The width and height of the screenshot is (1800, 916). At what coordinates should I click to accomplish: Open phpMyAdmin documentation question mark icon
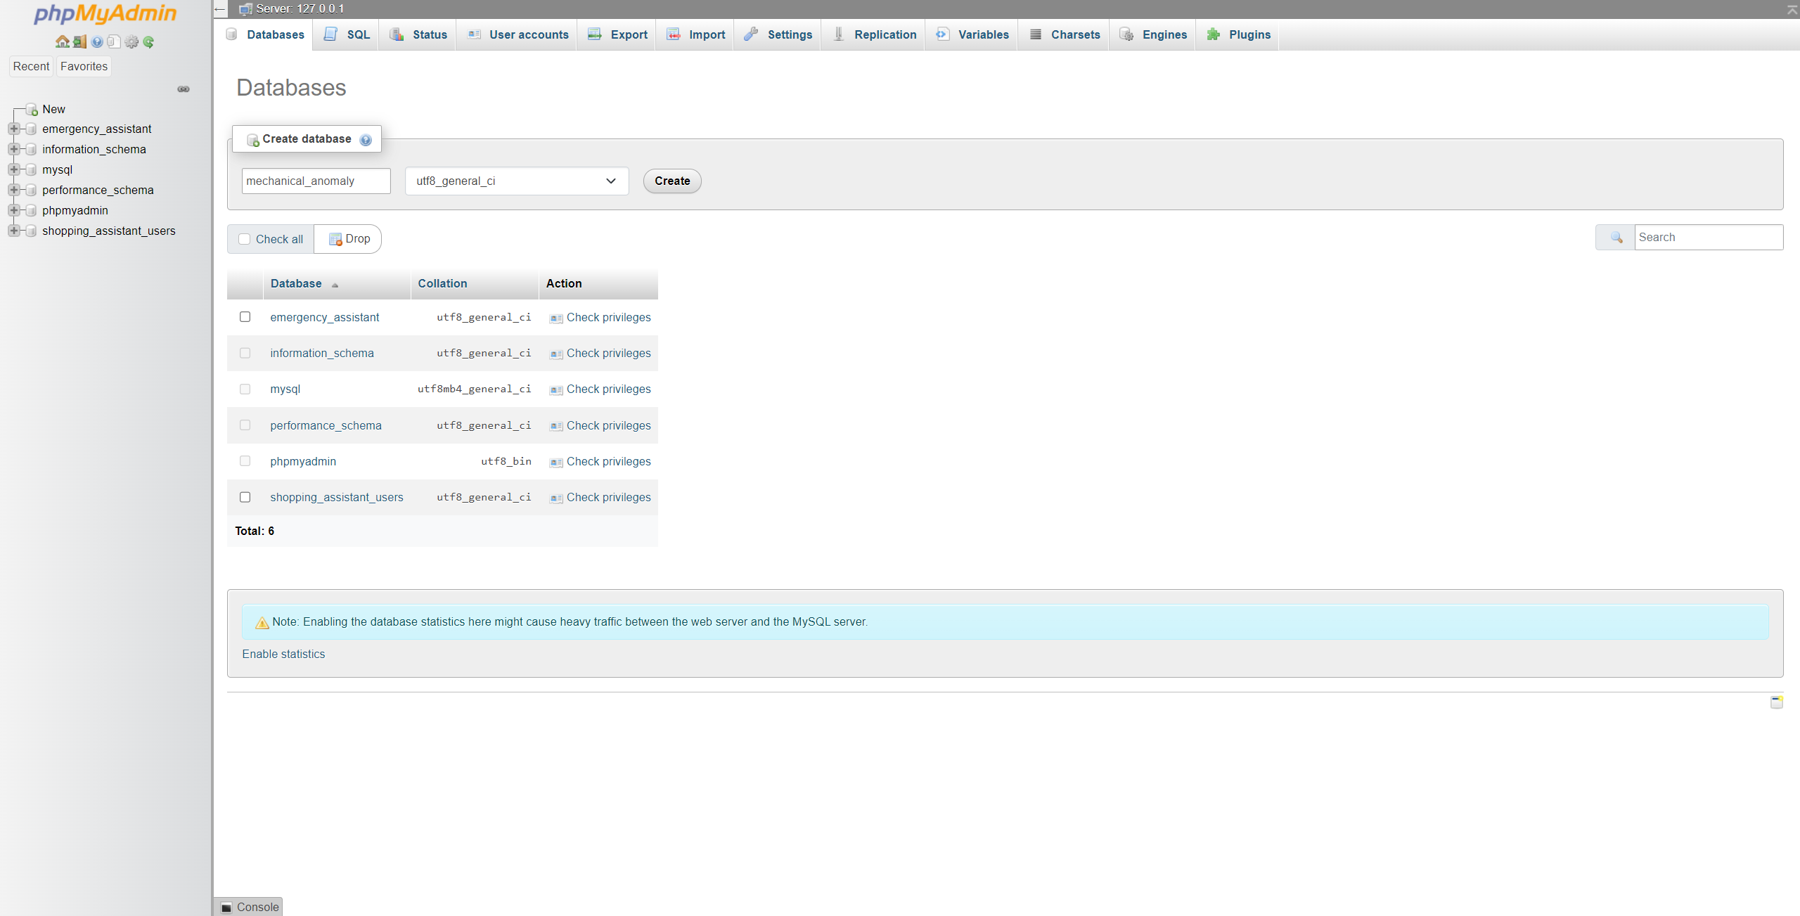pos(97,42)
